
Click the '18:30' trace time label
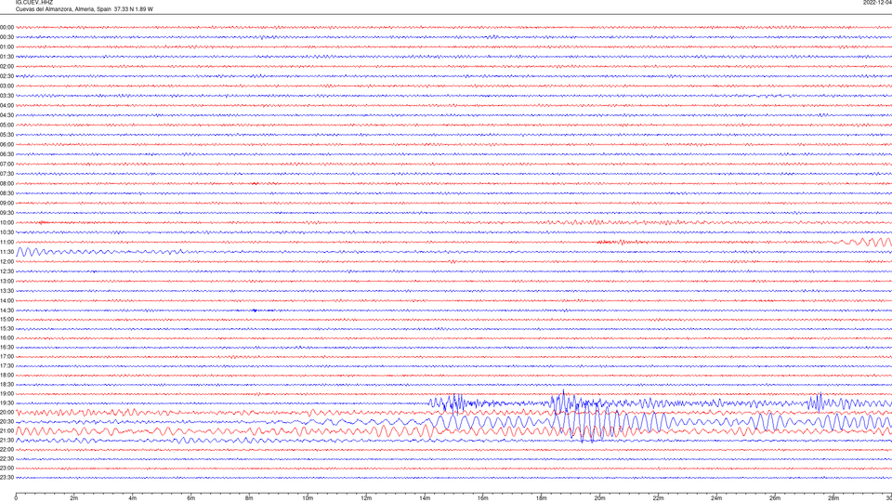click(7, 385)
